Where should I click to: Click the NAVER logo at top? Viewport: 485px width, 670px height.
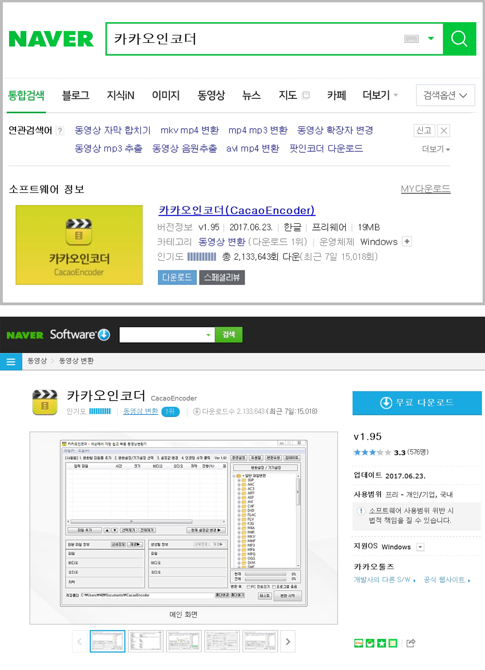pyautogui.click(x=51, y=39)
